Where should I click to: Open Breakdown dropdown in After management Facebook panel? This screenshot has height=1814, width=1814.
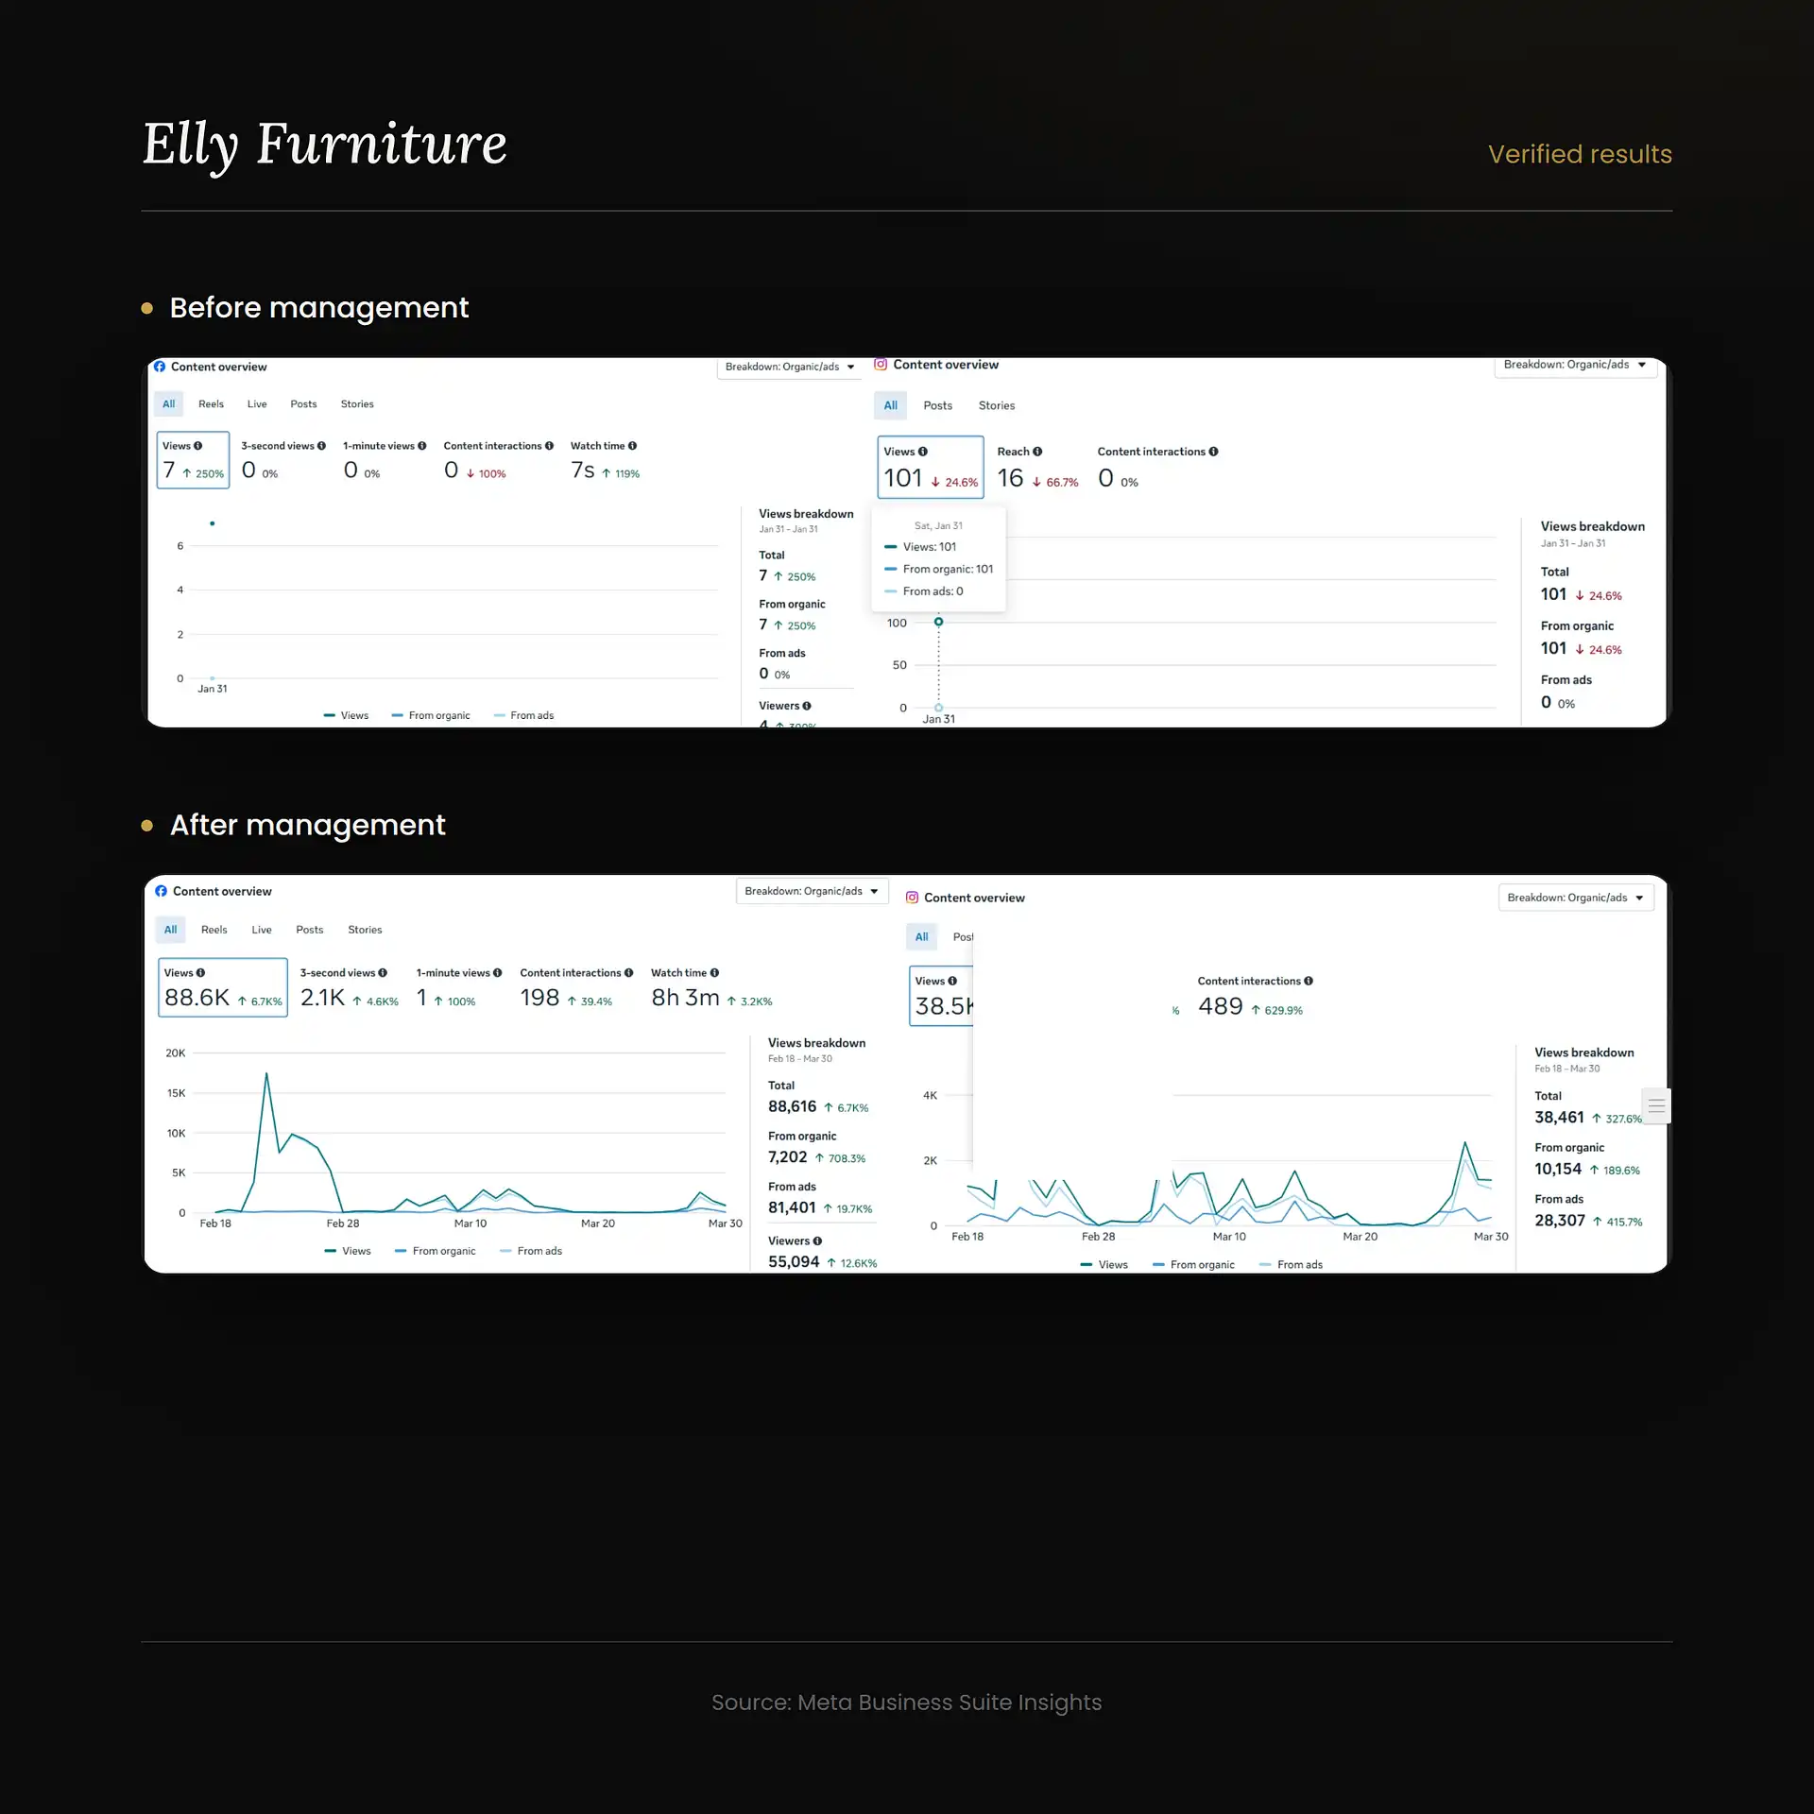pyautogui.click(x=812, y=891)
